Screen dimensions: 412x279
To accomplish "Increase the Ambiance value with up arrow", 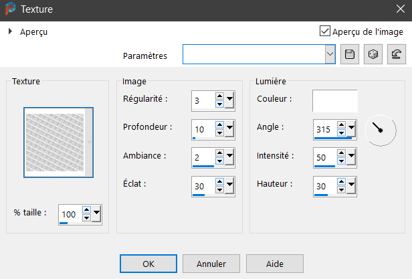I will [219, 153].
